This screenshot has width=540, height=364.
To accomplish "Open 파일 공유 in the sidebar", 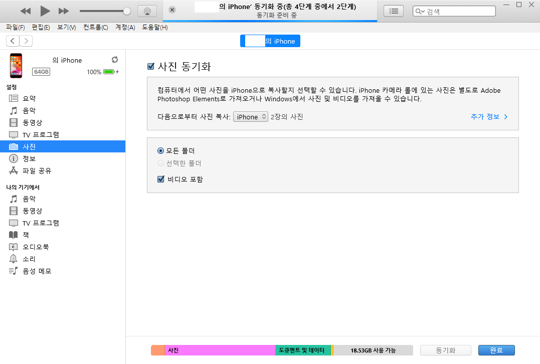I will click(x=63, y=170).
